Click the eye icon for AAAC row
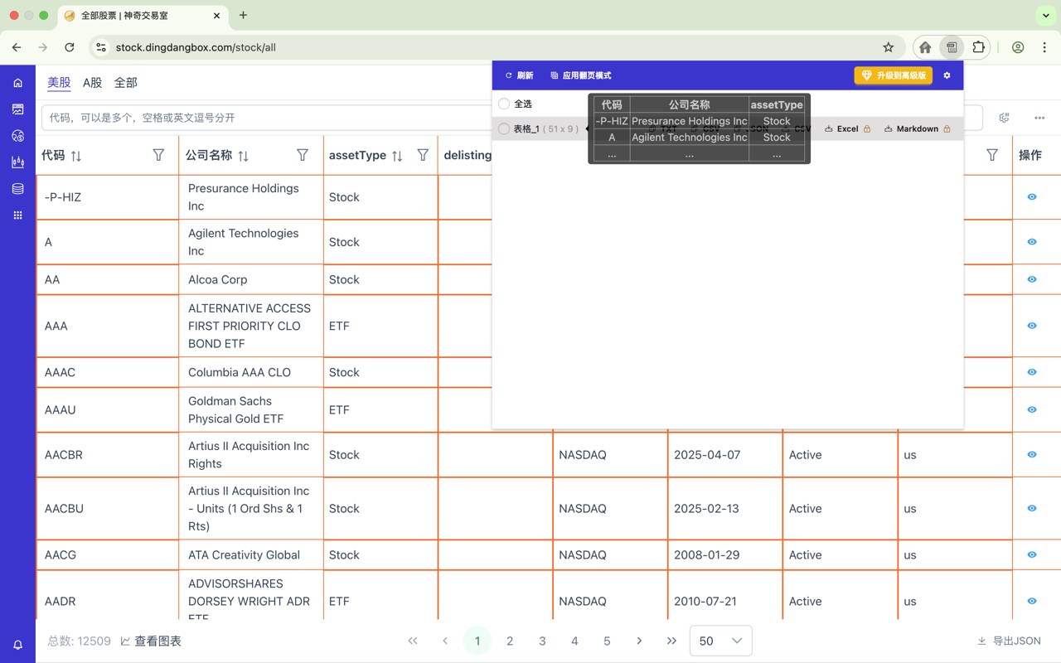1061x663 pixels. (1032, 372)
